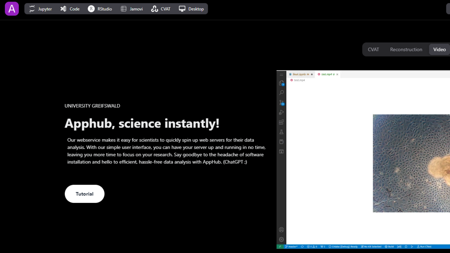This screenshot has width=450, height=253.
Task: Click the Manage gear icon in sidebar
Action: tap(282, 239)
